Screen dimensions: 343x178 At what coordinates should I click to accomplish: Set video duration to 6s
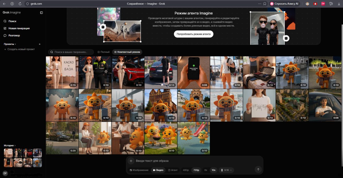pyautogui.click(x=206, y=170)
